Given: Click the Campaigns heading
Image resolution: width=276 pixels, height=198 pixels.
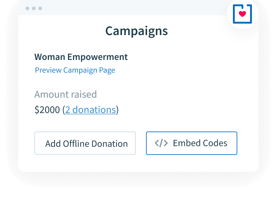Looking at the screenshot, I should coord(137,31).
